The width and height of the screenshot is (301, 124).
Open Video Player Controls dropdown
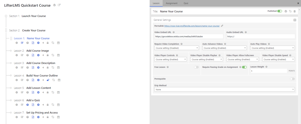(x=170, y=59)
